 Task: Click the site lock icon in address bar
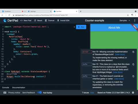tap(14, 15)
